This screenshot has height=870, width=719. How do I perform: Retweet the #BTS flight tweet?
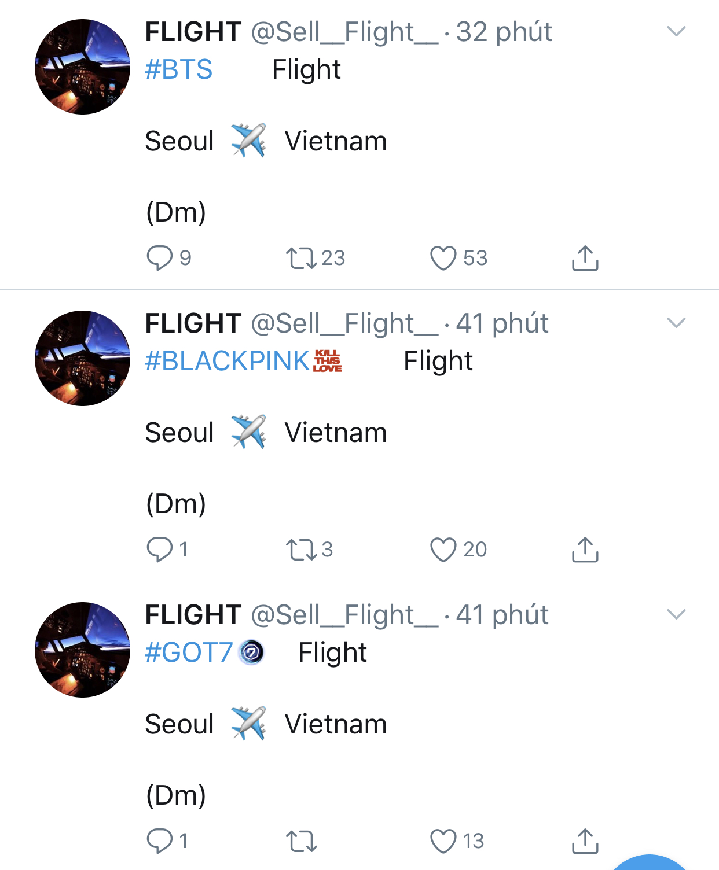pos(301,258)
